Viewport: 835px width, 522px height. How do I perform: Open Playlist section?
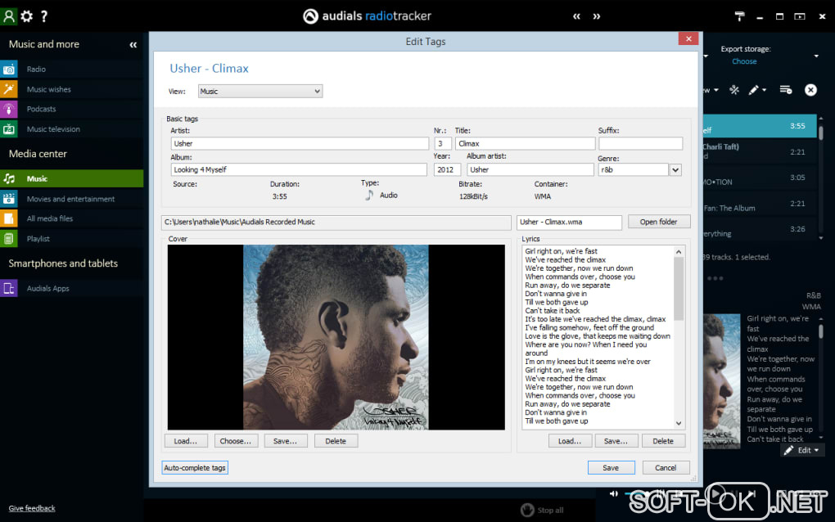72,238
